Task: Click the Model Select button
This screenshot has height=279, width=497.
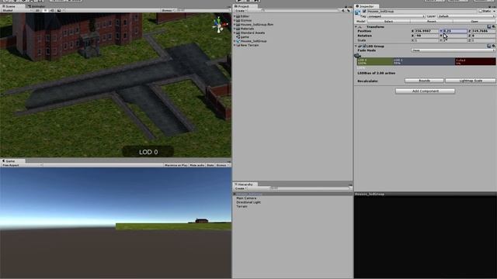Action: point(388,22)
